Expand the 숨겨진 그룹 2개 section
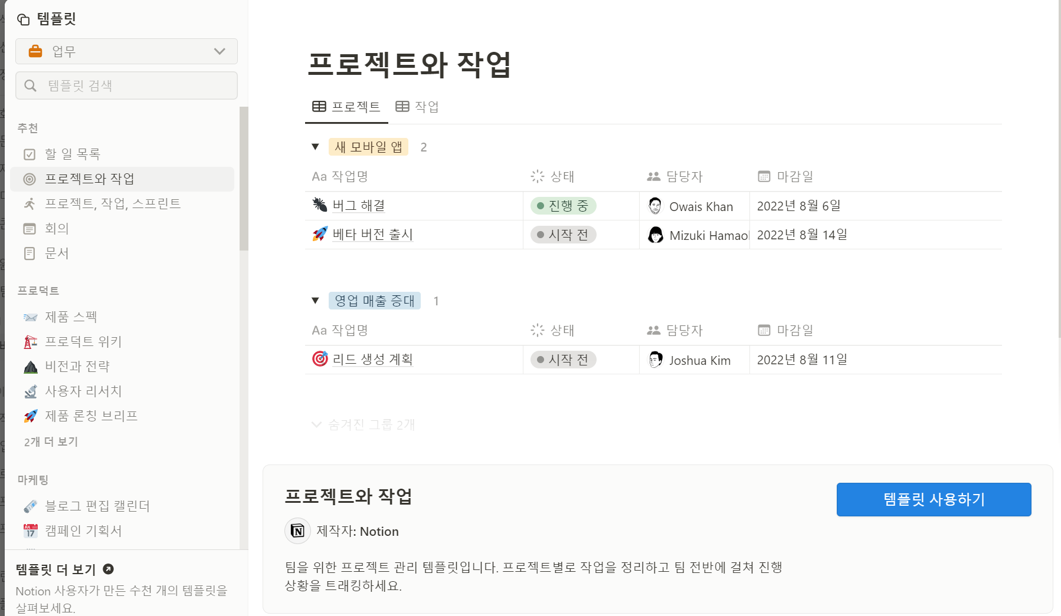 coord(364,424)
